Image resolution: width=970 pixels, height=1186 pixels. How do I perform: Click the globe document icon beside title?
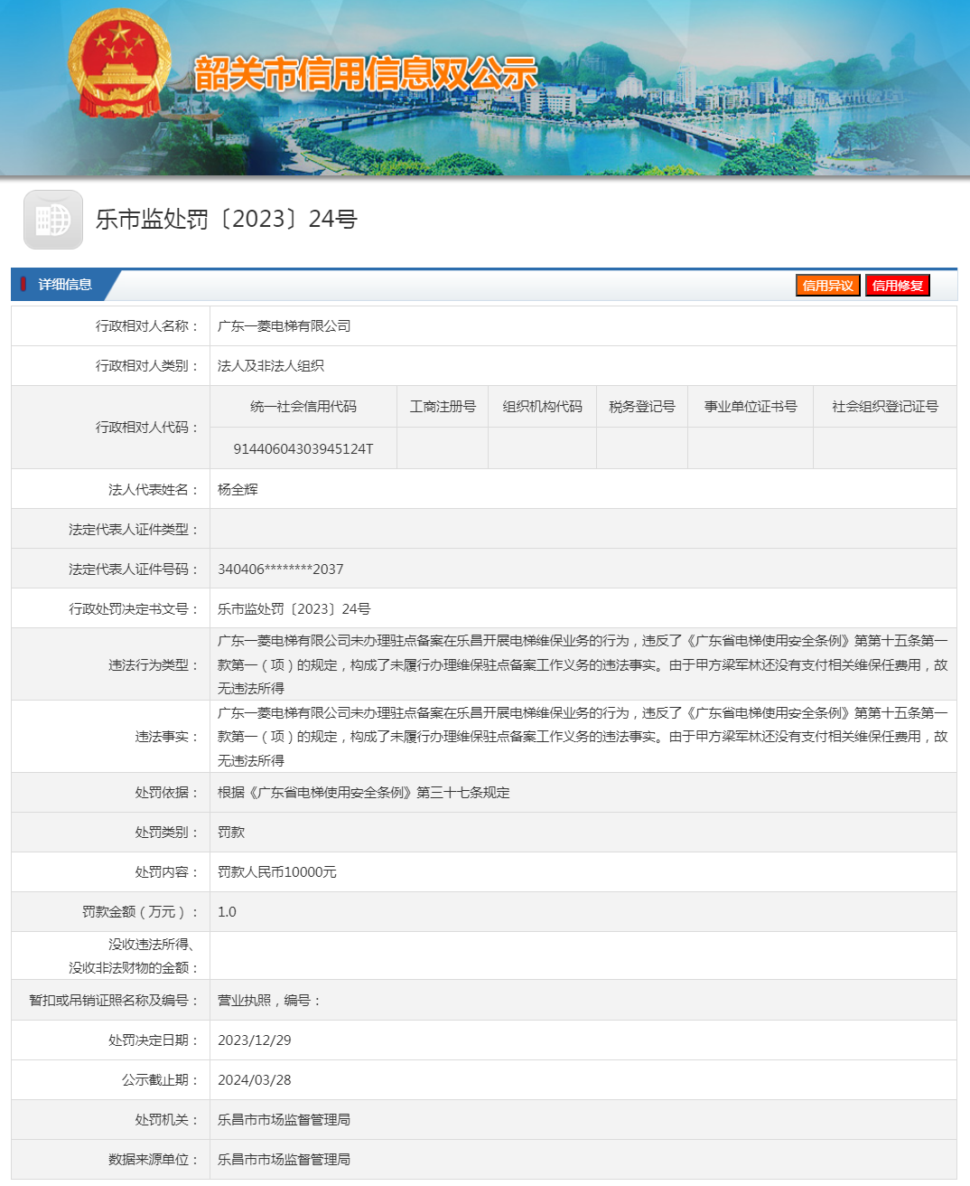coord(53,220)
